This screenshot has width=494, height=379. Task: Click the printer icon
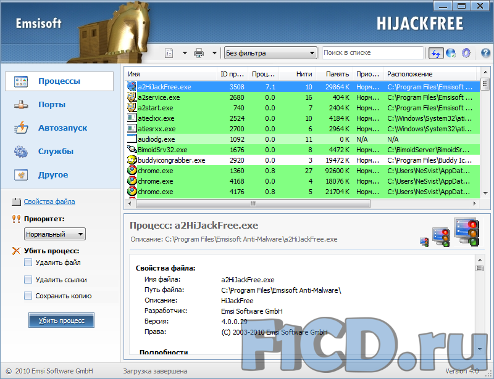tap(199, 53)
